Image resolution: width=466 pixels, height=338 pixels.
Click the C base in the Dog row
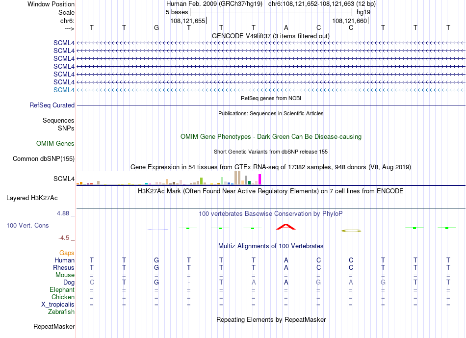(92, 283)
